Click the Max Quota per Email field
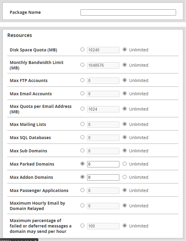The height and width of the screenshot is (241, 186). (103, 109)
